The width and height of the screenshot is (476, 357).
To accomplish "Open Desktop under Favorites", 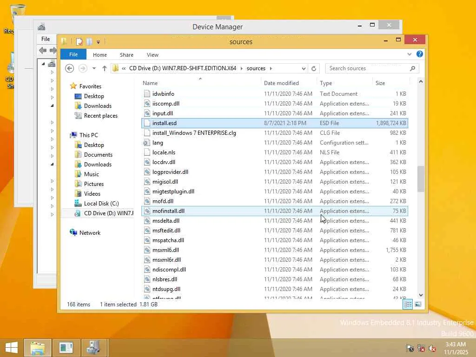I will pos(94,96).
